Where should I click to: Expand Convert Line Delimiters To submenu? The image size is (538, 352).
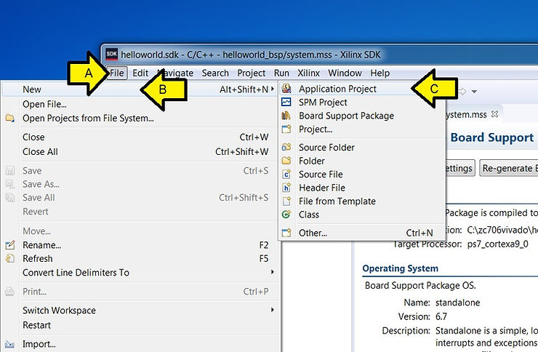point(273,272)
